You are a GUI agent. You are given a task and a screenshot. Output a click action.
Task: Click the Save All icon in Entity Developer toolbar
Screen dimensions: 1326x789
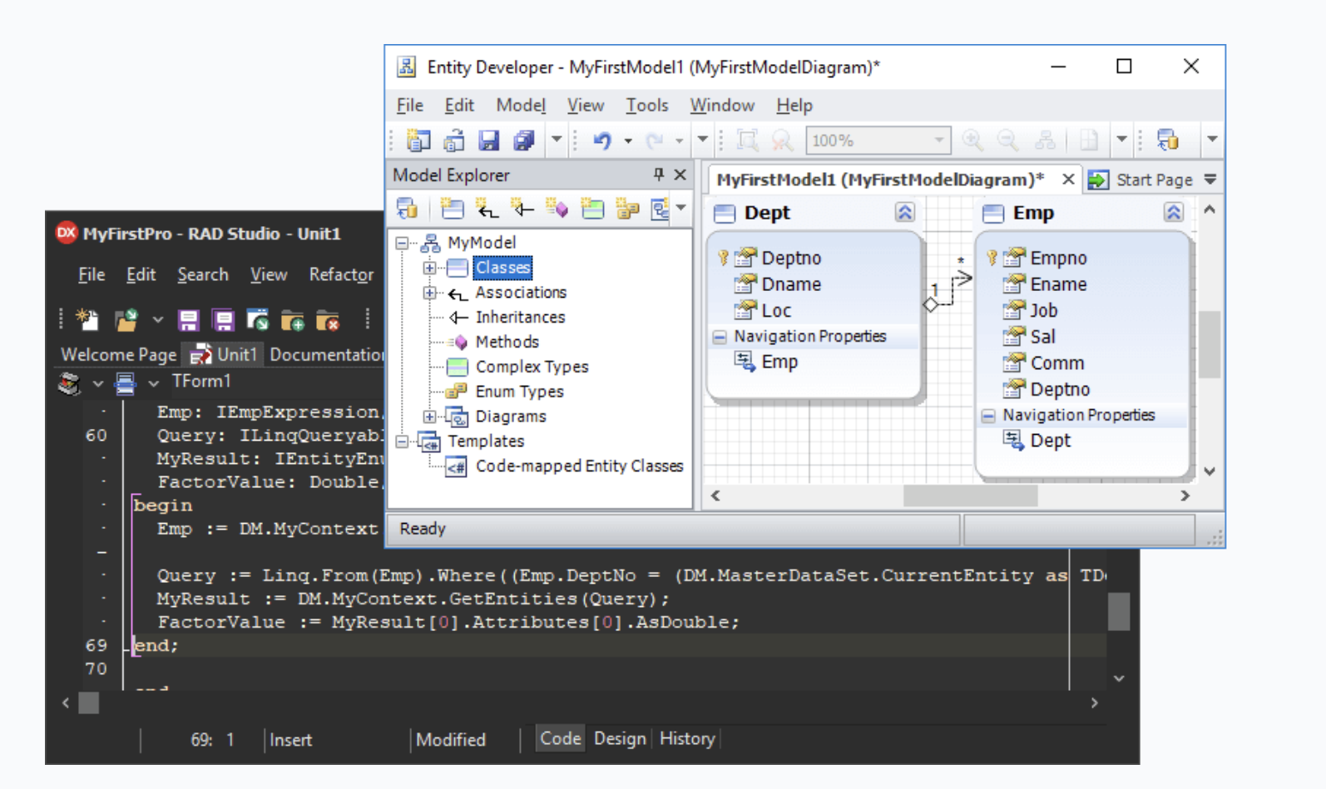pyautogui.click(x=523, y=141)
